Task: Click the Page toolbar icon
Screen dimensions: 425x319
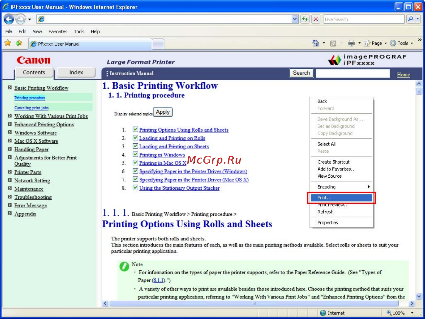Action: point(367,43)
